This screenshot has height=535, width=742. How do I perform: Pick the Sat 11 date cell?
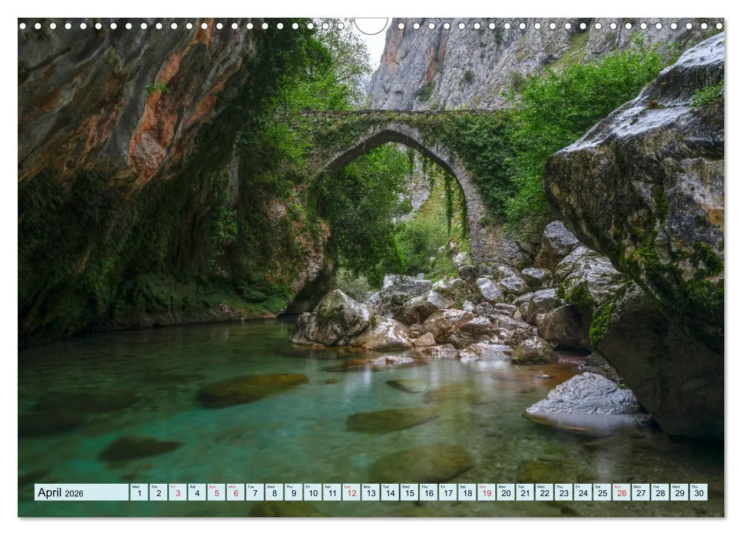point(332,493)
